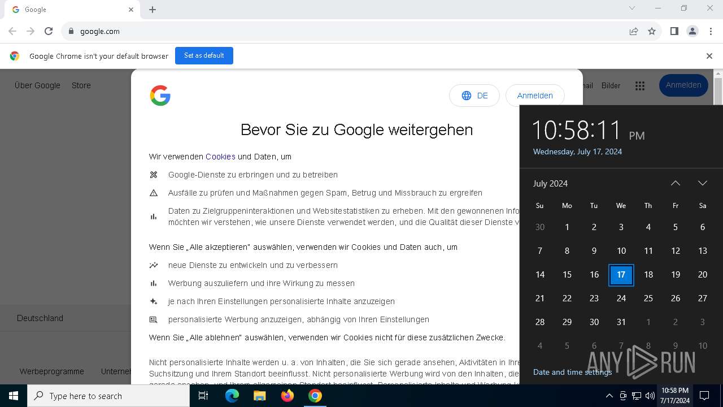Share this page via share icon

[634, 31]
